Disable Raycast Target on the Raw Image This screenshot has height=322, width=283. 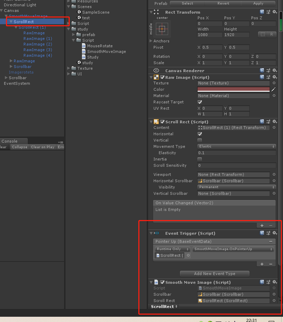200,102
